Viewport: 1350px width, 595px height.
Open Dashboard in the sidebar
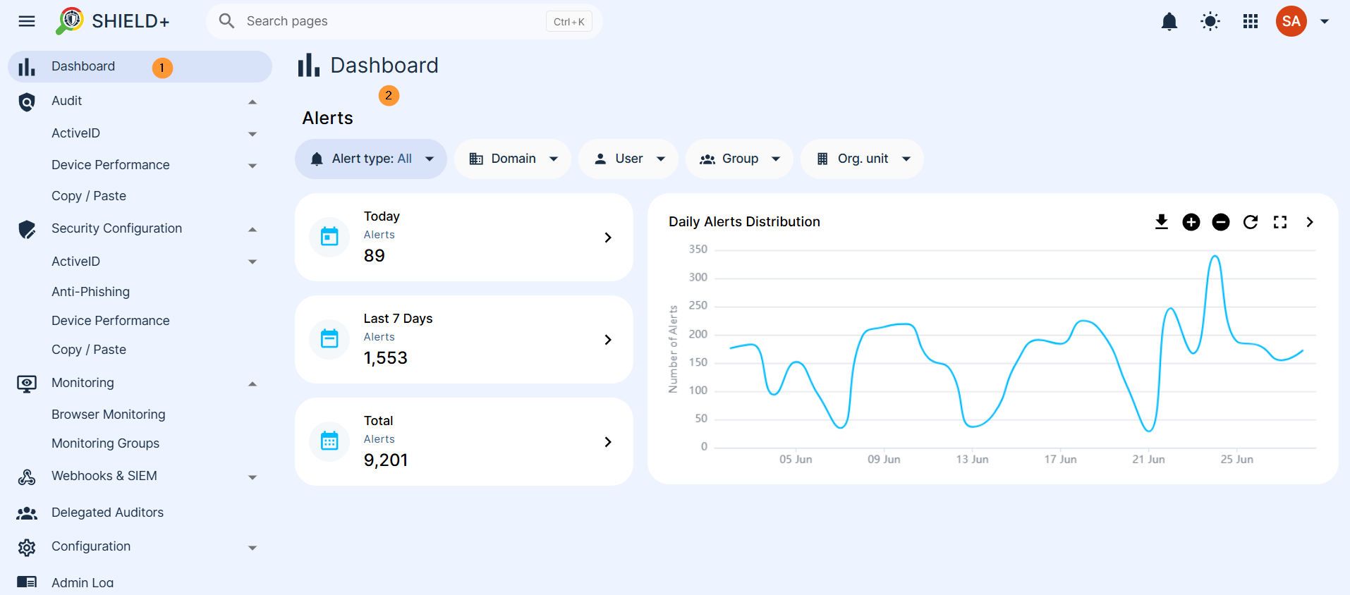140,66
